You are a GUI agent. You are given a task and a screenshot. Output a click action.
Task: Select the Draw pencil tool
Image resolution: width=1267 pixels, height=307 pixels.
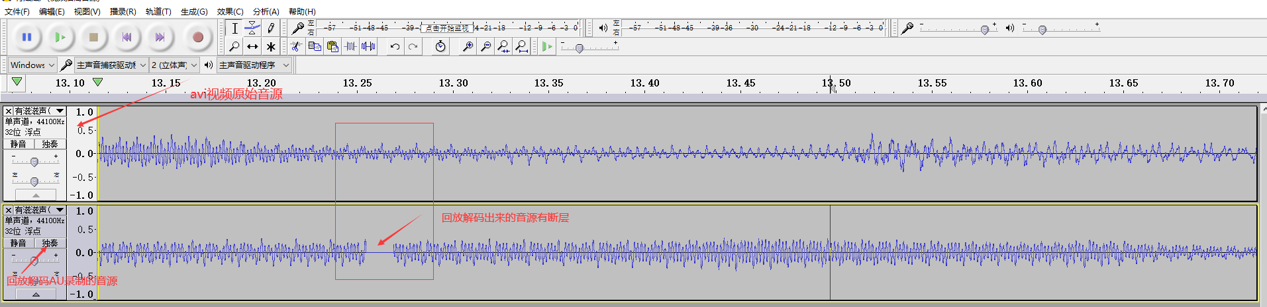coord(270,28)
